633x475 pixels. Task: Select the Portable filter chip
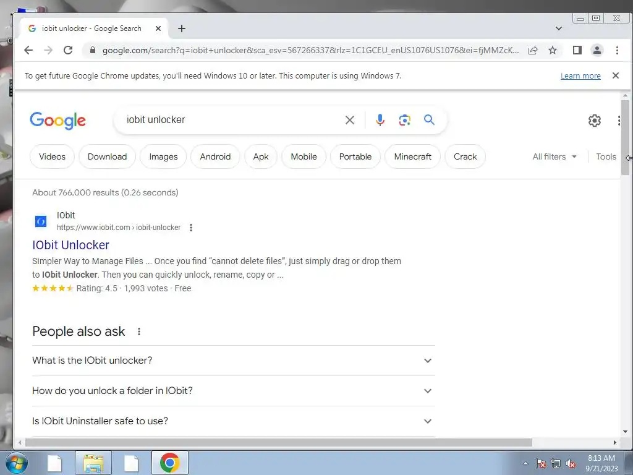tap(355, 156)
